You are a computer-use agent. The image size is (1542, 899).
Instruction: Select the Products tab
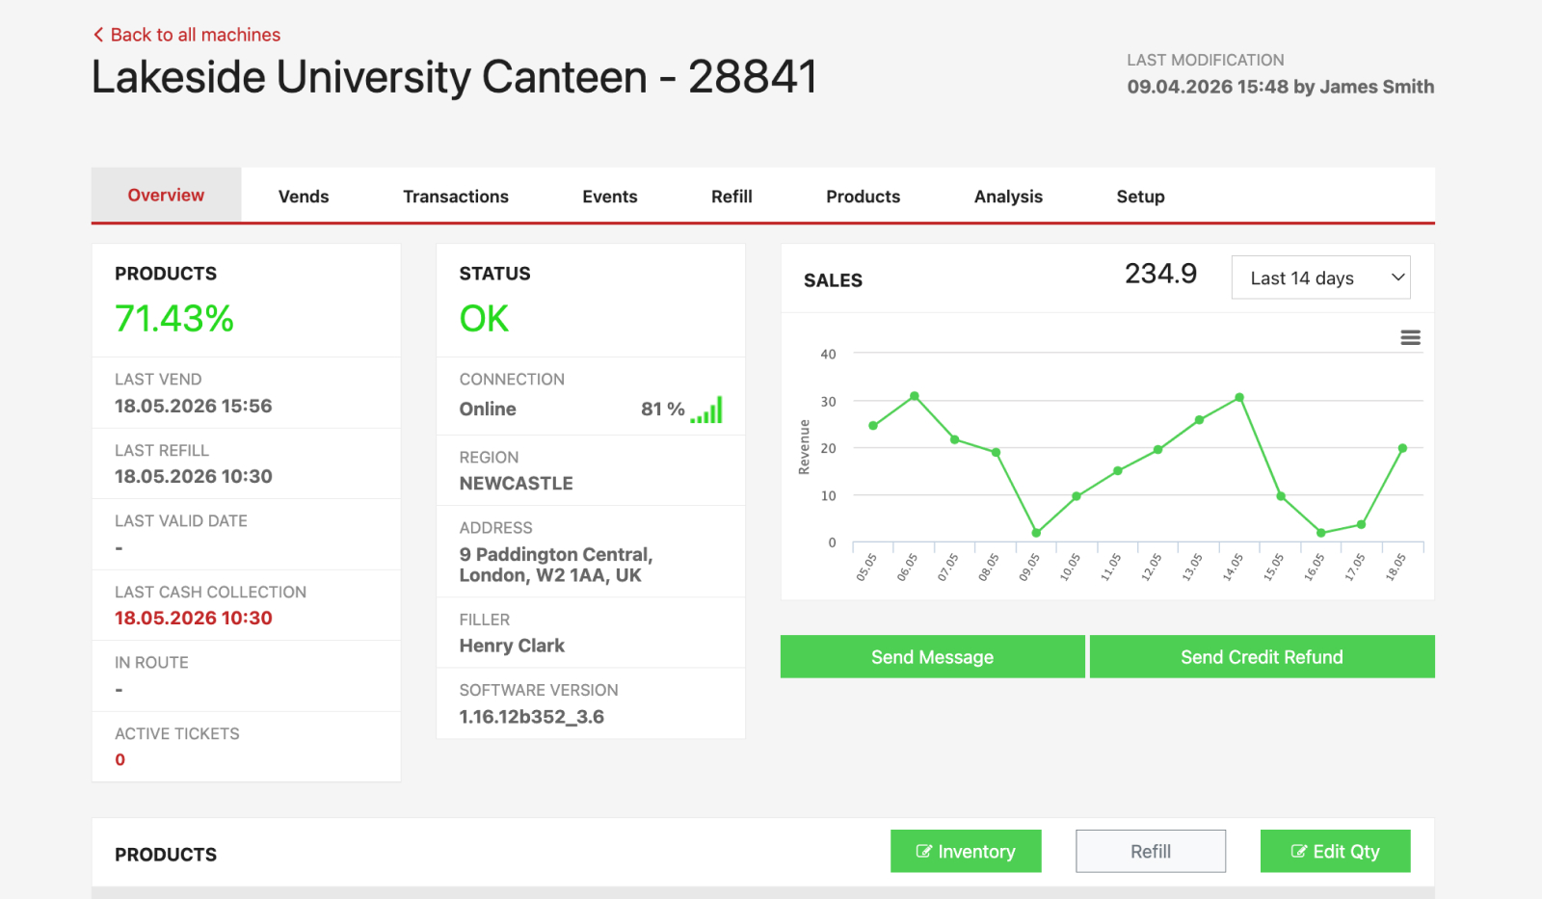(x=863, y=197)
